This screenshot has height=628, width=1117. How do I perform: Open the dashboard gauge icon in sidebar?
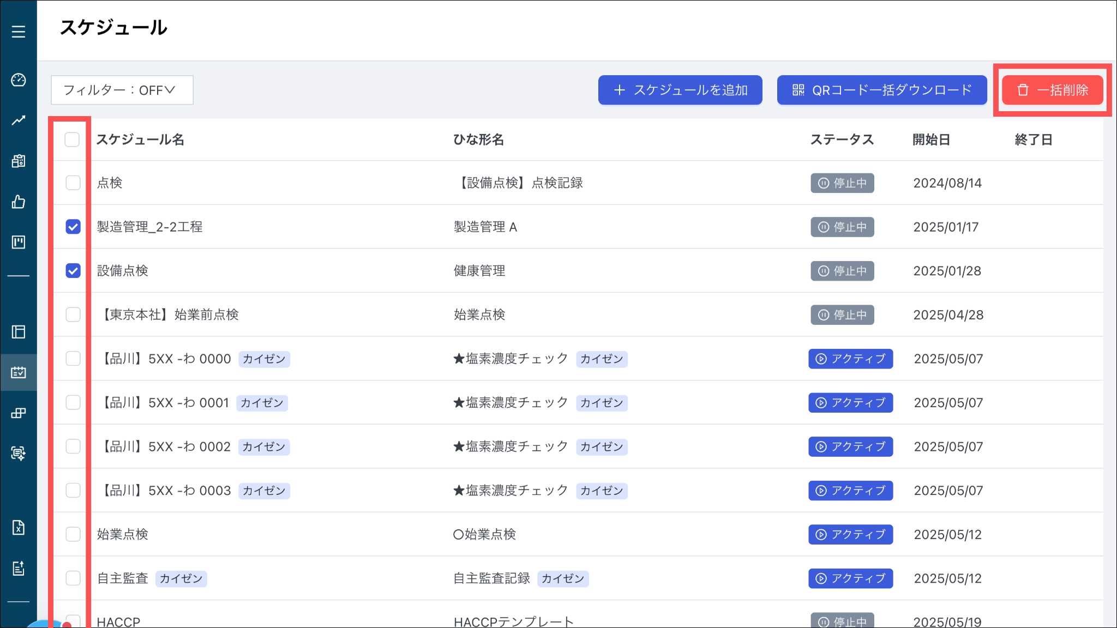[19, 80]
